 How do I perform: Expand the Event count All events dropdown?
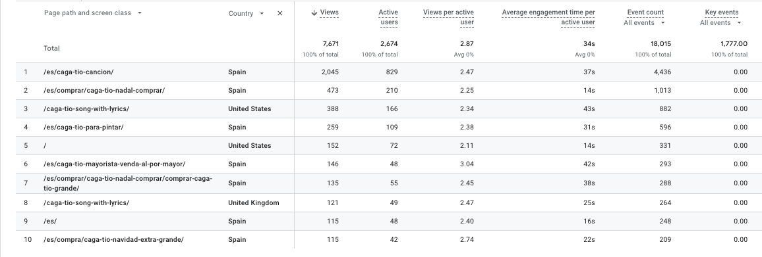644,23
